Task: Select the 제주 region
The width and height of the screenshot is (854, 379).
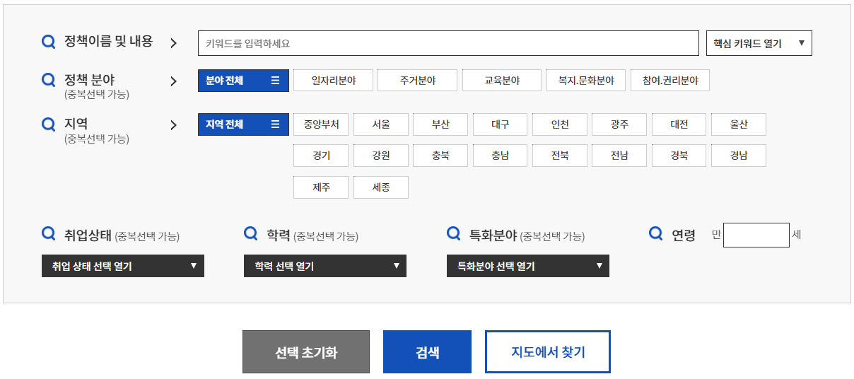Action: tap(321, 187)
